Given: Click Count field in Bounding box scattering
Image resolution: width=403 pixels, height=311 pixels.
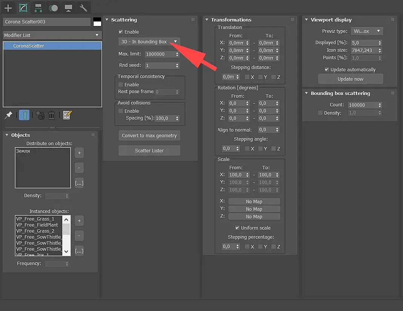Looking at the screenshot, I should [x=363, y=105].
